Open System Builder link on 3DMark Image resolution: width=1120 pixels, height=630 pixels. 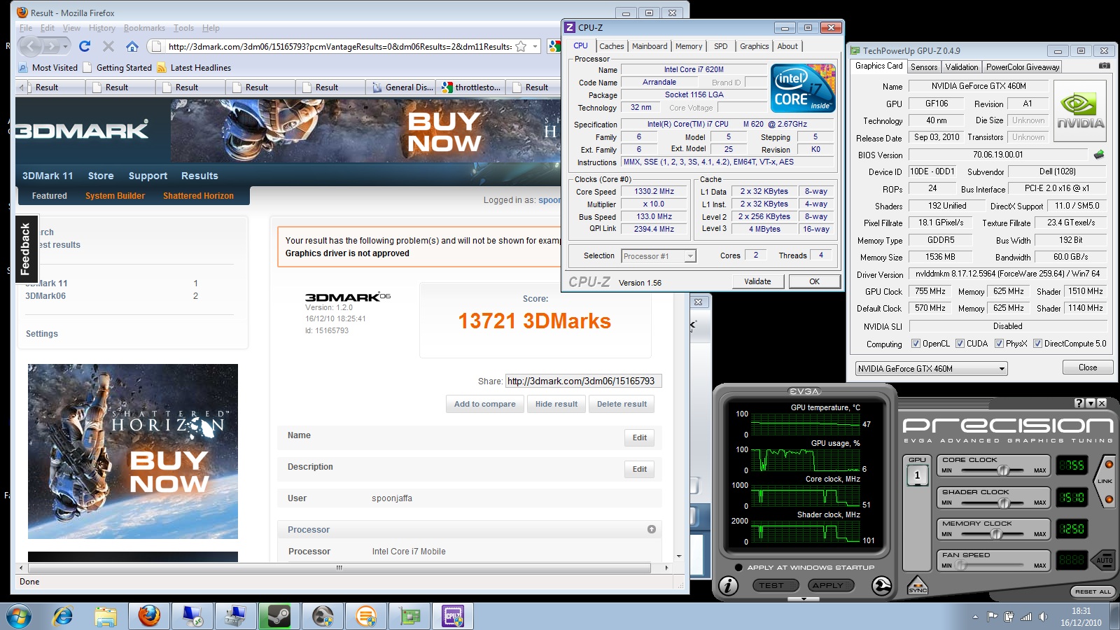[x=115, y=196]
